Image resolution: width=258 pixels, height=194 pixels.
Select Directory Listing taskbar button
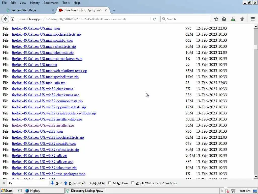pyautogui.click(x=85, y=191)
